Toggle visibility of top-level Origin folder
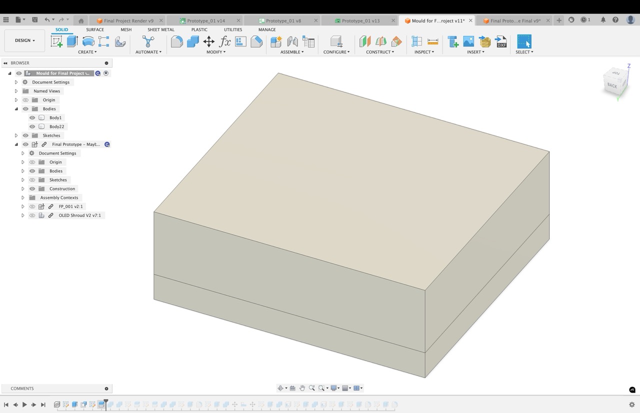 25,100
